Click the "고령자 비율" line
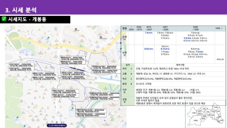The height and width of the screenshot is (128, 227). tap(168, 92)
